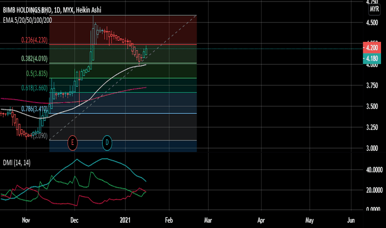Click the Jun label on time axis
Viewport: 386px width, 228px height.
(351, 220)
